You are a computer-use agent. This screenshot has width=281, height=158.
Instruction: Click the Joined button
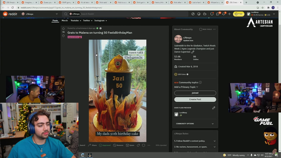coord(195,93)
